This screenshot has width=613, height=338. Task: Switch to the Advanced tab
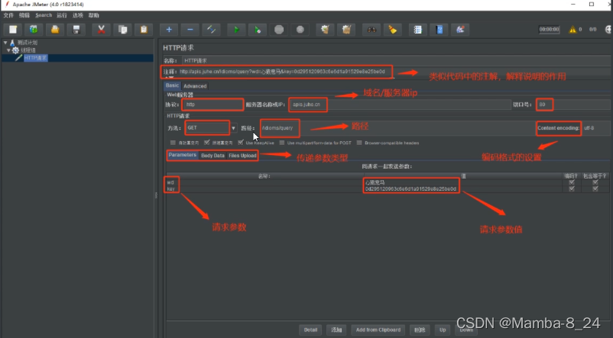point(195,86)
